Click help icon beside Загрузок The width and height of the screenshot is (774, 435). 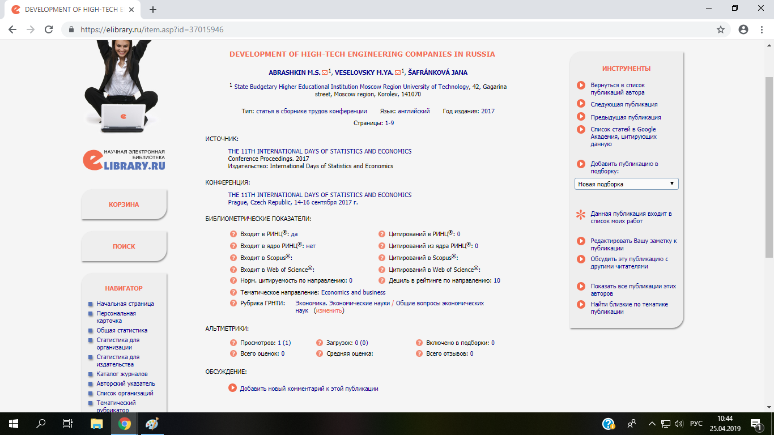point(320,343)
